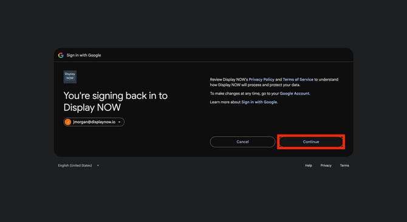Click the 'You're signing back in to Display NOW' heading

click(115, 101)
